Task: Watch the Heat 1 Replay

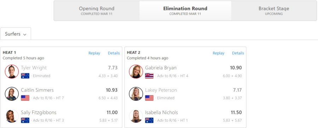Action: pyautogui.click(x=94, y=53)
